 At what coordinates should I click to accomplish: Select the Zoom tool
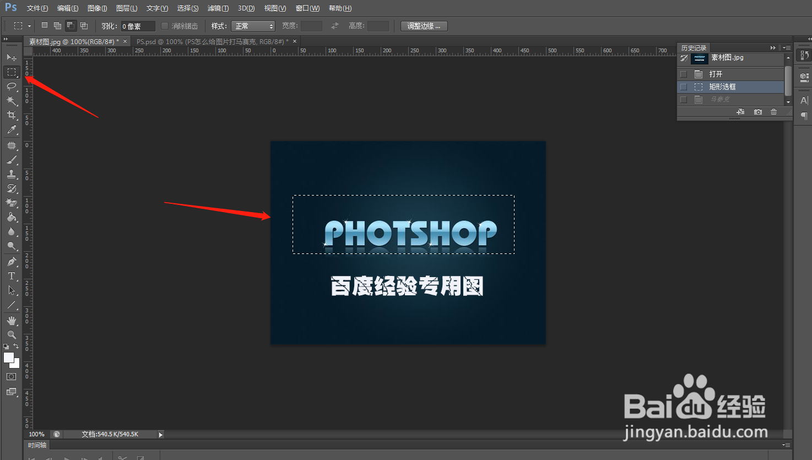point(12,334)
